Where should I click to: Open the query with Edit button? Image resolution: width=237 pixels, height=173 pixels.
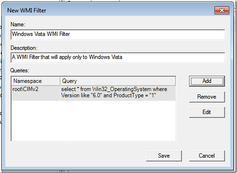click(x=206, y=112)
